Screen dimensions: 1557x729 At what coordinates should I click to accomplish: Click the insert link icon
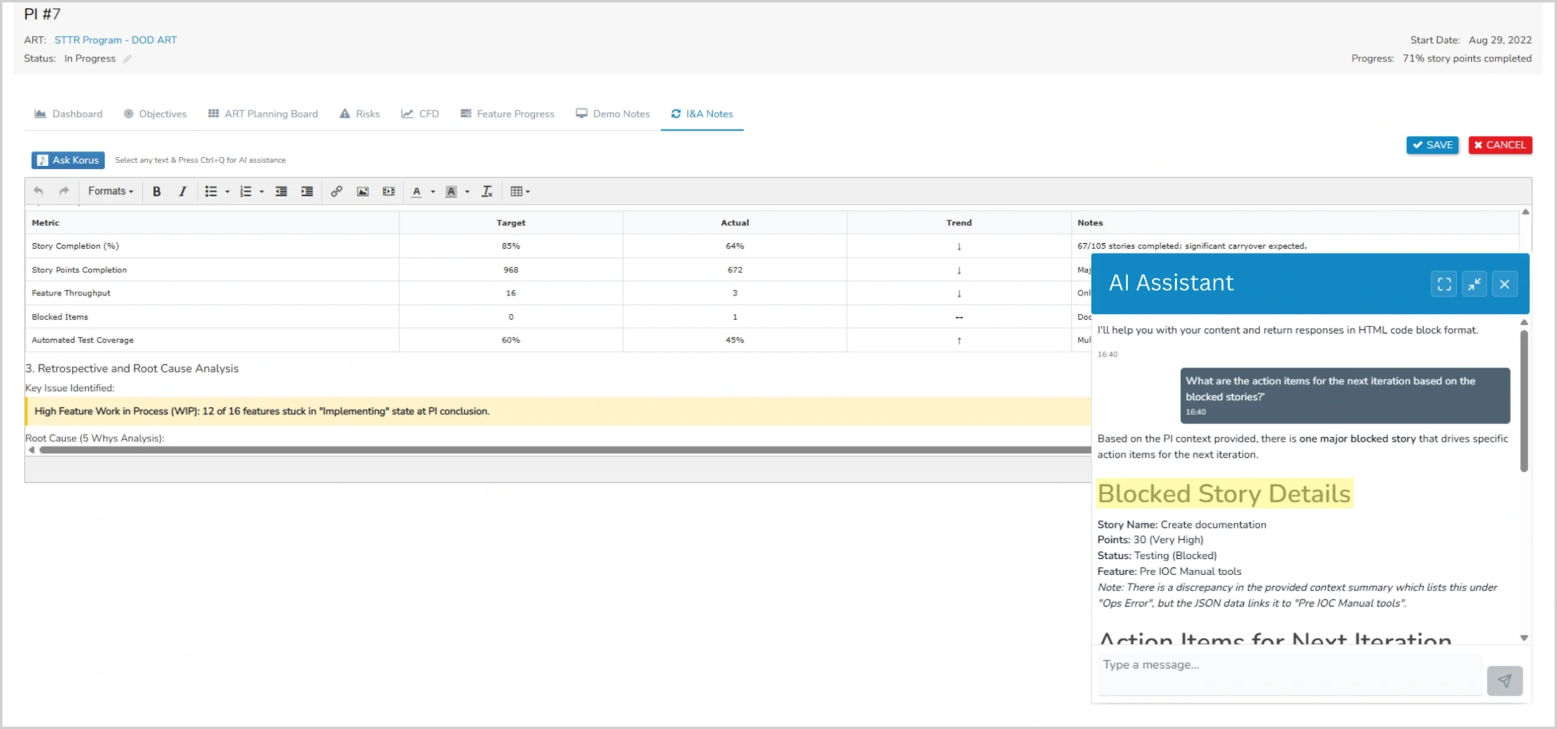coord(336,192)
